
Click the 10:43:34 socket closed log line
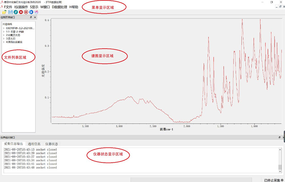[x=30, y=160]
